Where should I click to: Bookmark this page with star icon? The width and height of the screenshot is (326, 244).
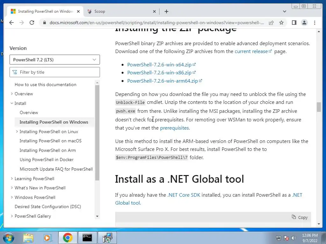point(281,23)
